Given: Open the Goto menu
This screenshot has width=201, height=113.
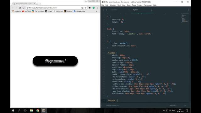Looking at the screenshot, I should [x=129, y=5].
